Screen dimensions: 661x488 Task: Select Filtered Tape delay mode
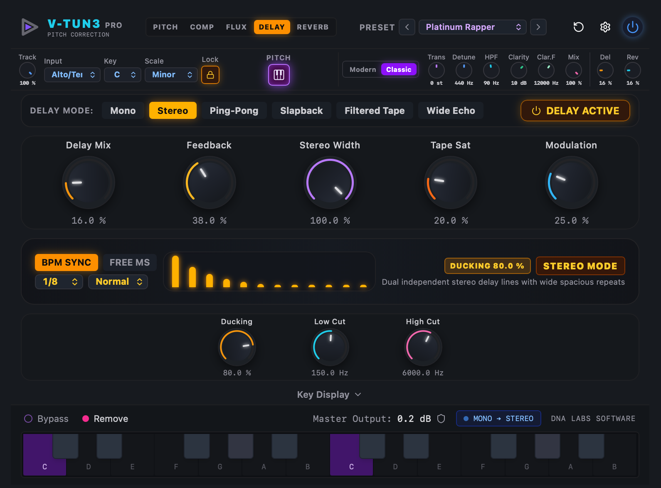[x=375, y=111]
